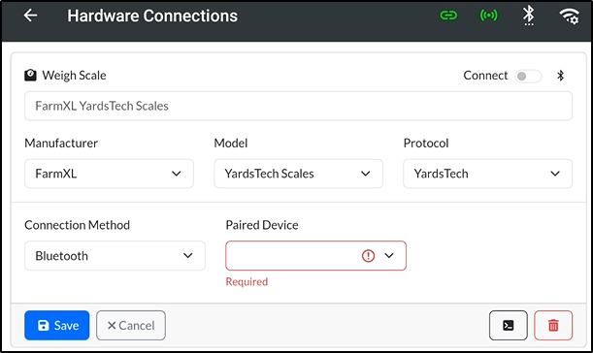Toggle the Connect switch on
Viewport: 593px width, 353px height.
528,76
